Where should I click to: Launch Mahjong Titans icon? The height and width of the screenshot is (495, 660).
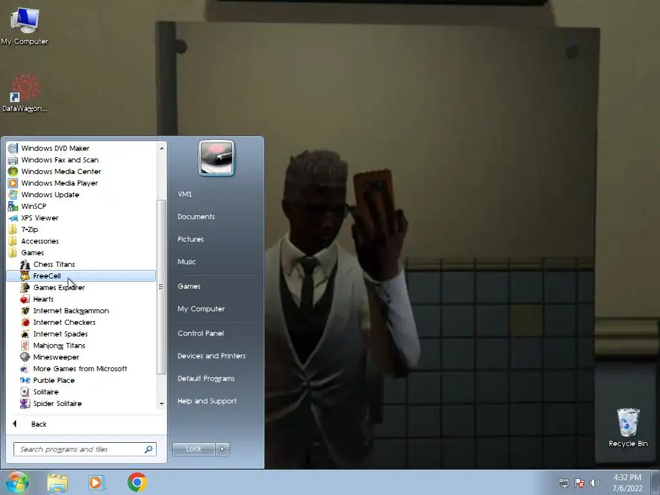click(x=25, y=345)
